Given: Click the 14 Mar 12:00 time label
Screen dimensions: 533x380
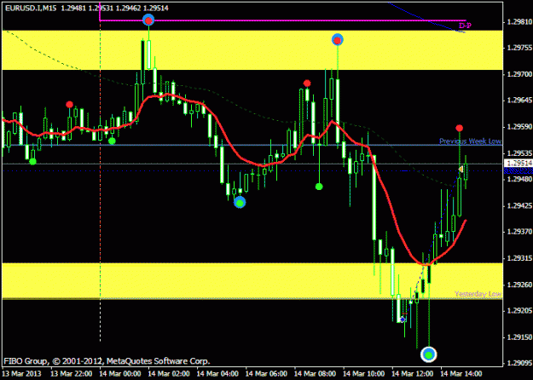Looking at the screenshot, I should click(412, 373).
